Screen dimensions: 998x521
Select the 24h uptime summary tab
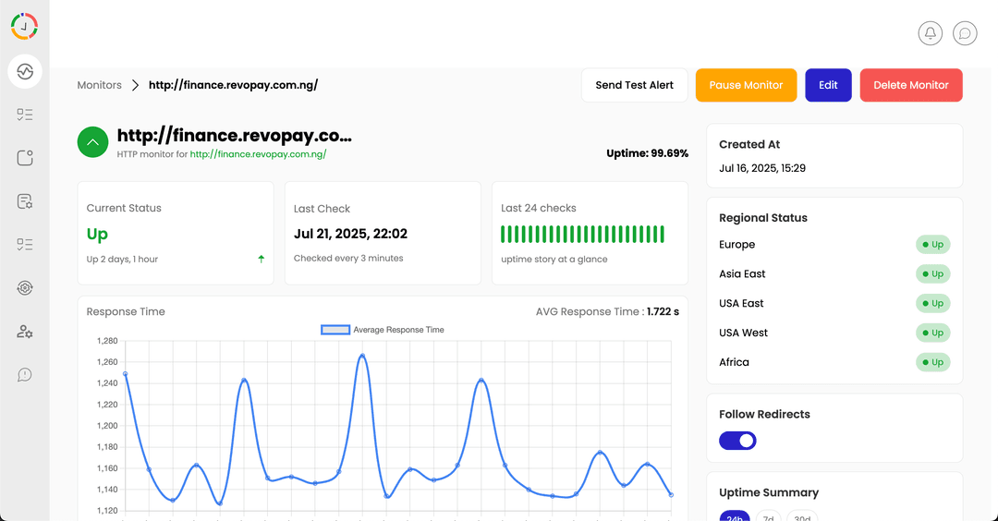(x=735, y=516)
